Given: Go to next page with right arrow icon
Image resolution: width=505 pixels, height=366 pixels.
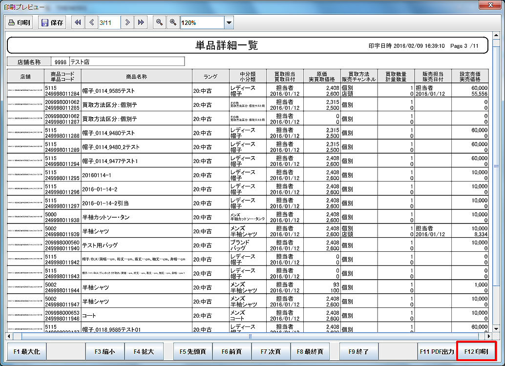Looking at the screenshot, I should (127, 22).
